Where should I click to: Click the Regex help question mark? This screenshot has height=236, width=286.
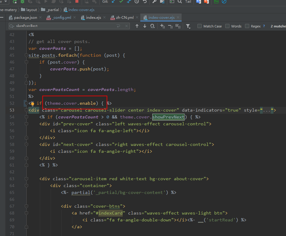264,26
